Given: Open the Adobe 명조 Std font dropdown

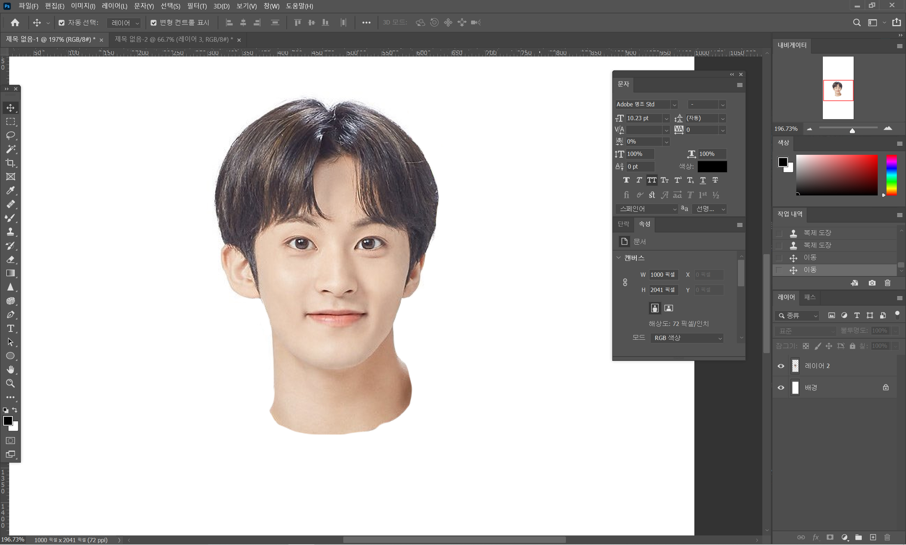Looking at the screenshot, I should point(674,105).
